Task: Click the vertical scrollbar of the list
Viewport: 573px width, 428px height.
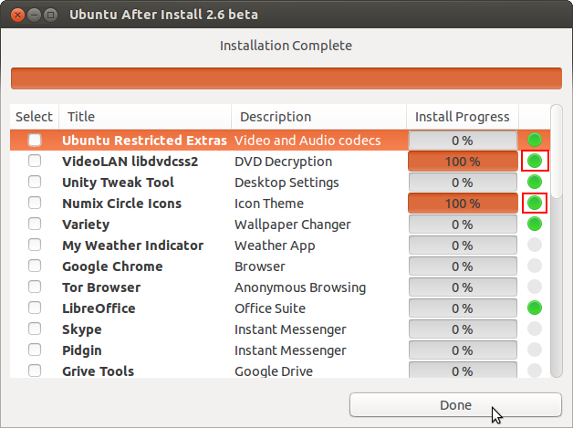Action: 557,241
